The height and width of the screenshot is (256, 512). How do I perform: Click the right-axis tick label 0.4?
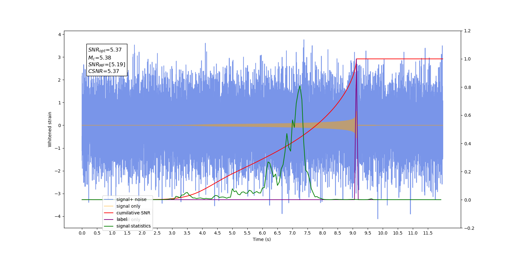(x=468, y=144)
